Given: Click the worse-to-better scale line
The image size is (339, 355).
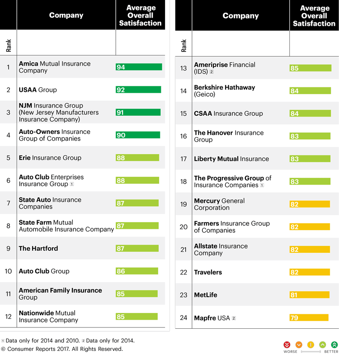Looking at the screenshot, I should tap(311, 351).
